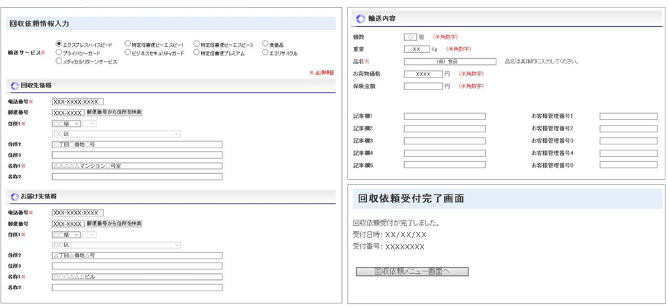Viewport: 668px width, 308px height.
Task: Choose the 特定信書便ビーエスピー1 service
Action: pyautogui.click(x=128, y=43)
